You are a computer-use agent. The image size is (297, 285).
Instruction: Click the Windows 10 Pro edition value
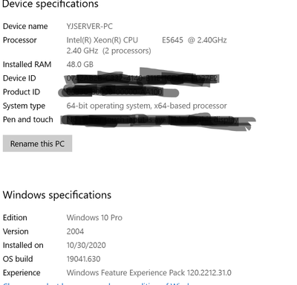[94, 217]
